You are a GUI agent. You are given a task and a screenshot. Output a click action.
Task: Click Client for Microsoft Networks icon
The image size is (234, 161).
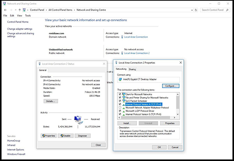123,94
